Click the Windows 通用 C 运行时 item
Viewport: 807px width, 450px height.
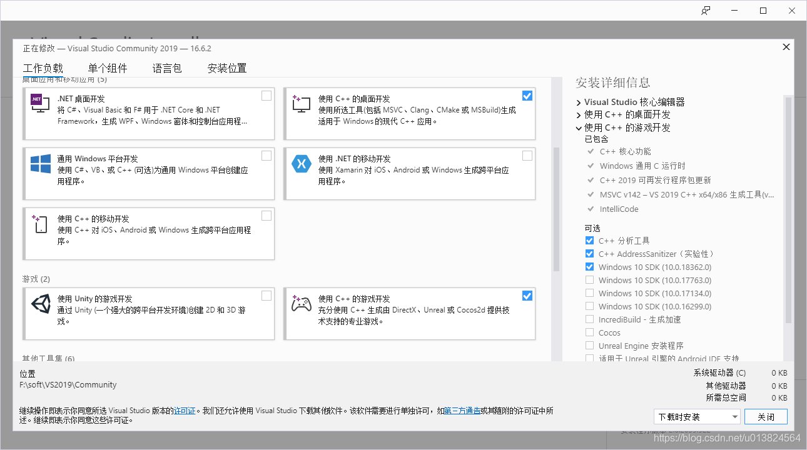[642, 166]
